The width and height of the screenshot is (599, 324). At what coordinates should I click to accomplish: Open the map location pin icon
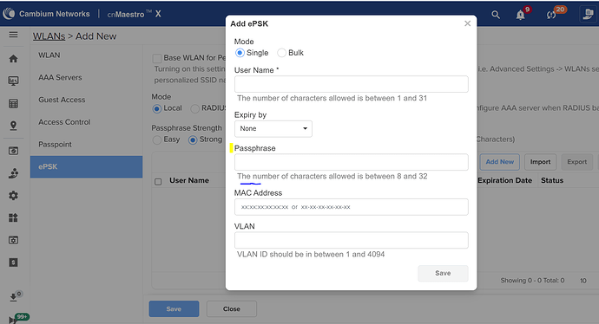point(13,126)
